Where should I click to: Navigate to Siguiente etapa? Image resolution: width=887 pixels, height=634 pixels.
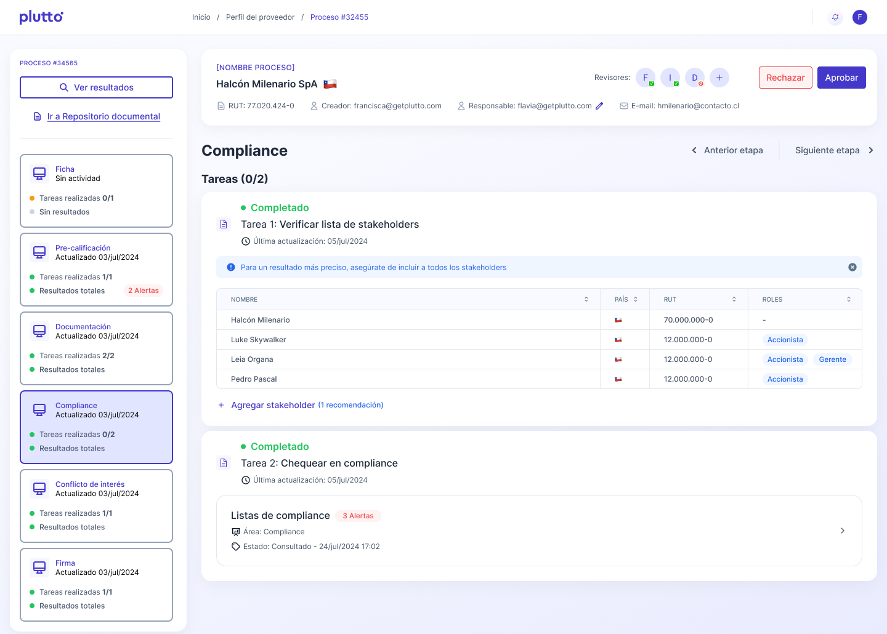coord(833,150)
